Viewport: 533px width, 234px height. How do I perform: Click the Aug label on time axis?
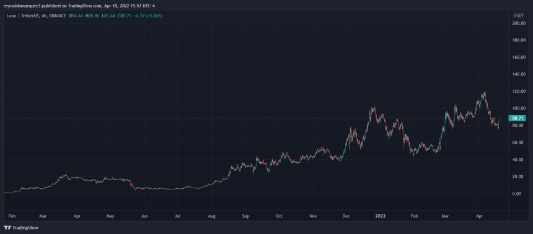pyautogui.click(x=211, y=215)
